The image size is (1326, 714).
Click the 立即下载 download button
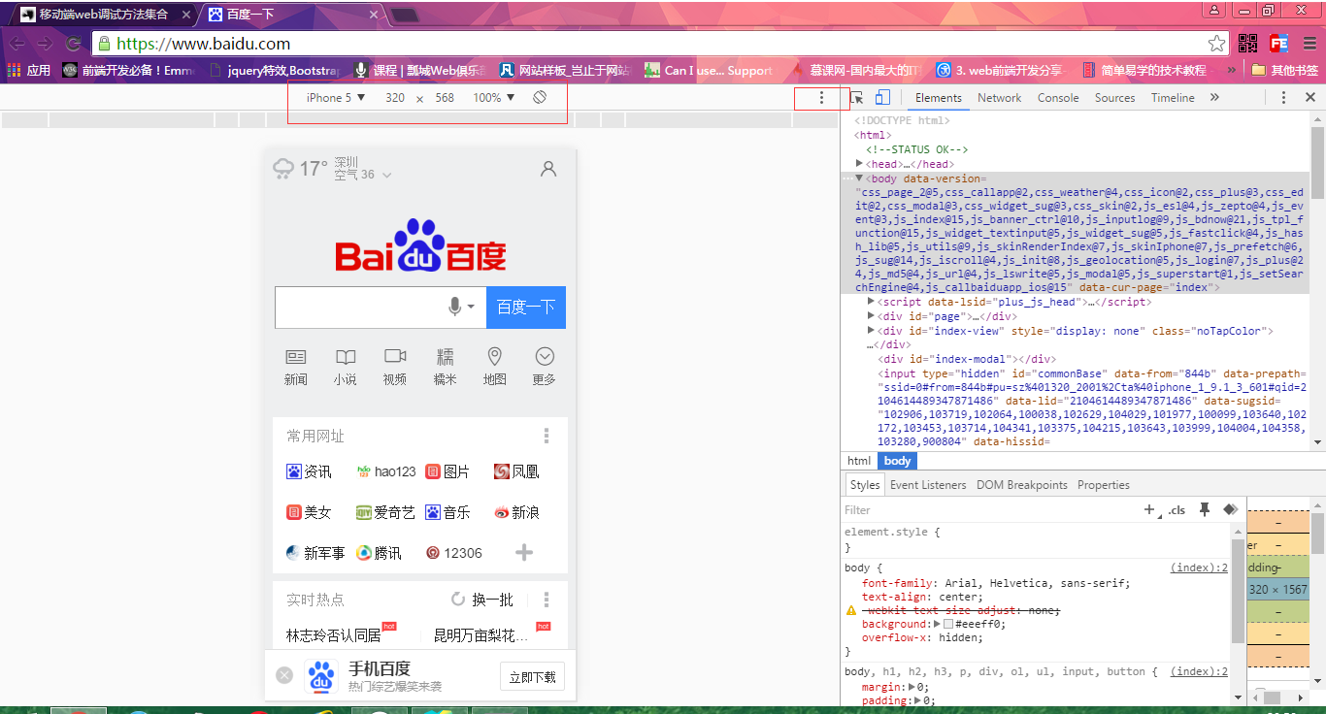(532, 677)
